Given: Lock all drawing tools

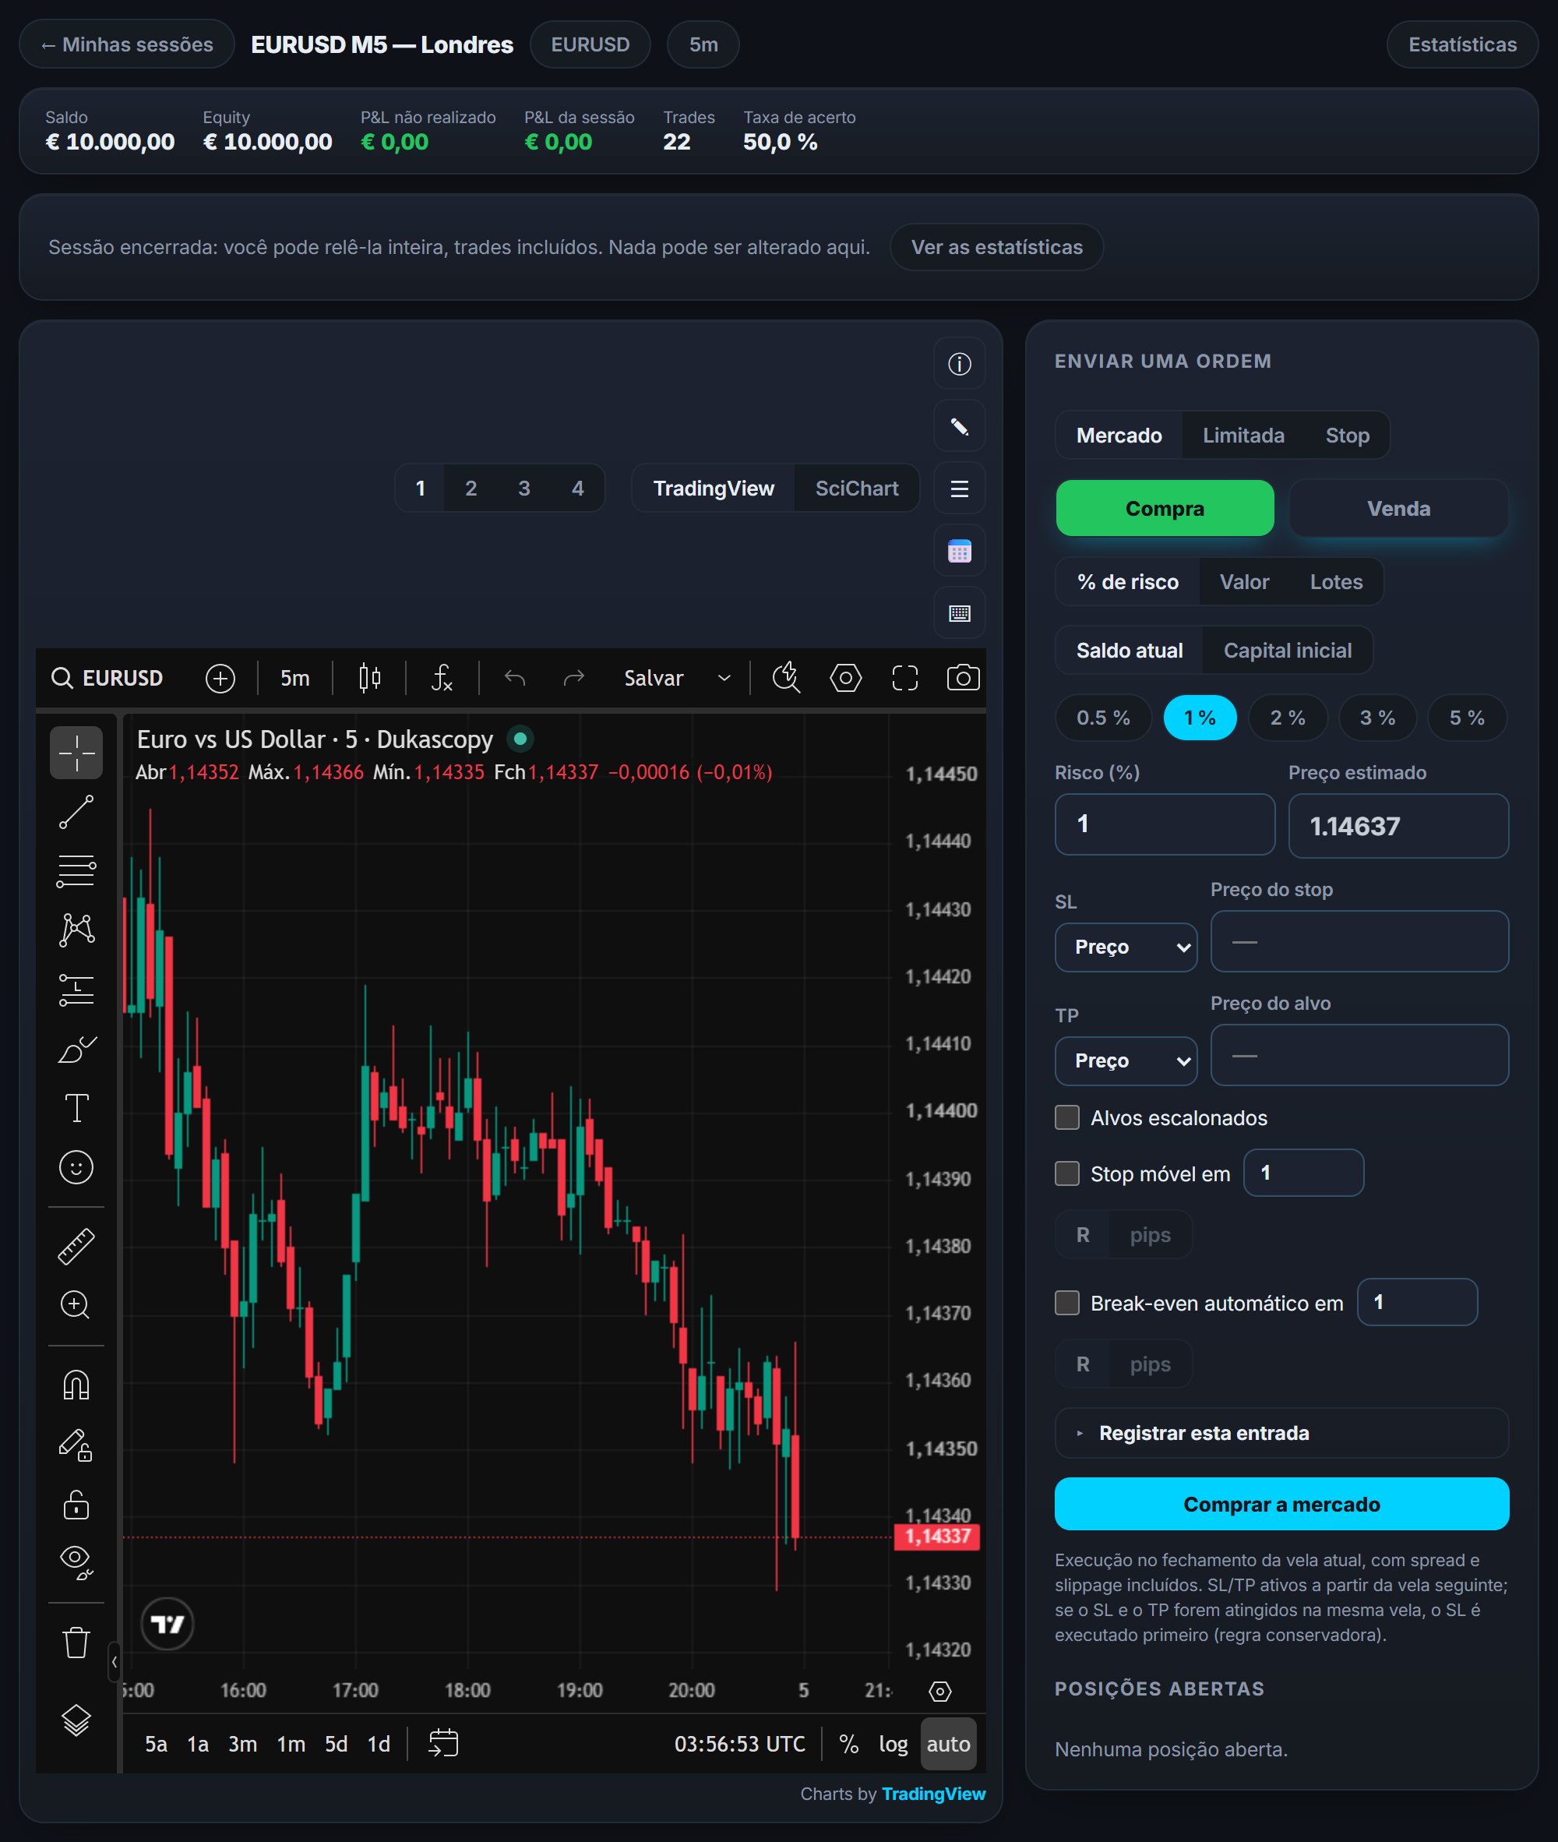Looking at the screenshot, I should pos(76,1504).
